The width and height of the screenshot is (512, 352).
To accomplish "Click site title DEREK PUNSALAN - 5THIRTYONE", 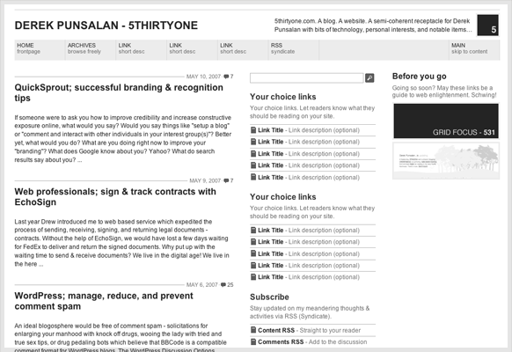I will (106, 26).
